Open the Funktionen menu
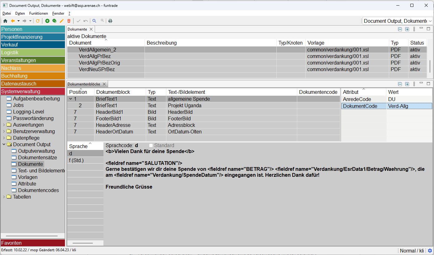 (39, 13)
